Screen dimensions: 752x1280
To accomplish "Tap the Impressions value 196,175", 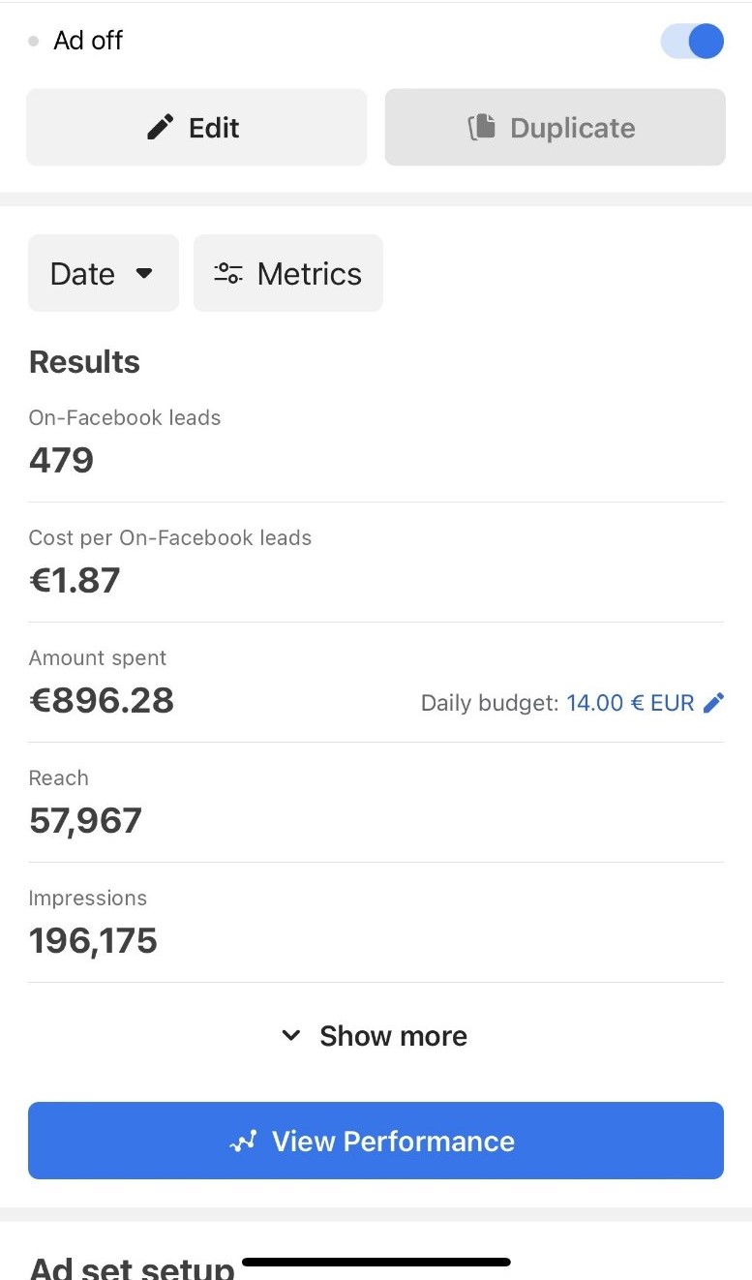I will (93, 940).
